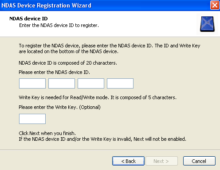The width and height of the screenshot is (220, 170).
Task: Focus the Write Key input box
Action: pos(32,119)
